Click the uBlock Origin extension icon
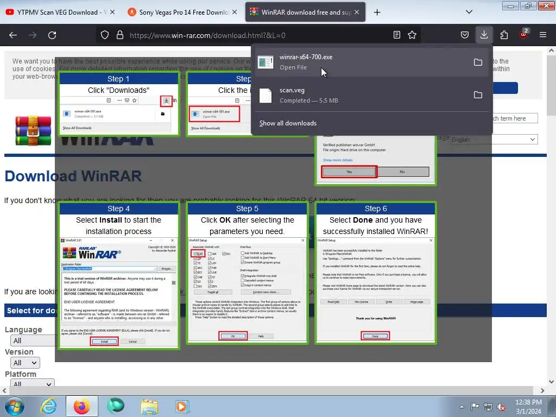 [524, 34]
